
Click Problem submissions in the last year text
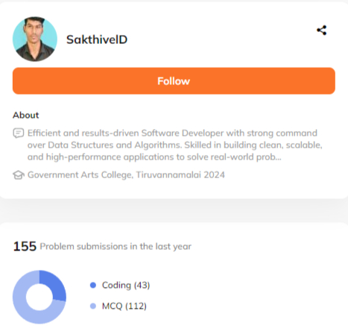pos(116,247)
